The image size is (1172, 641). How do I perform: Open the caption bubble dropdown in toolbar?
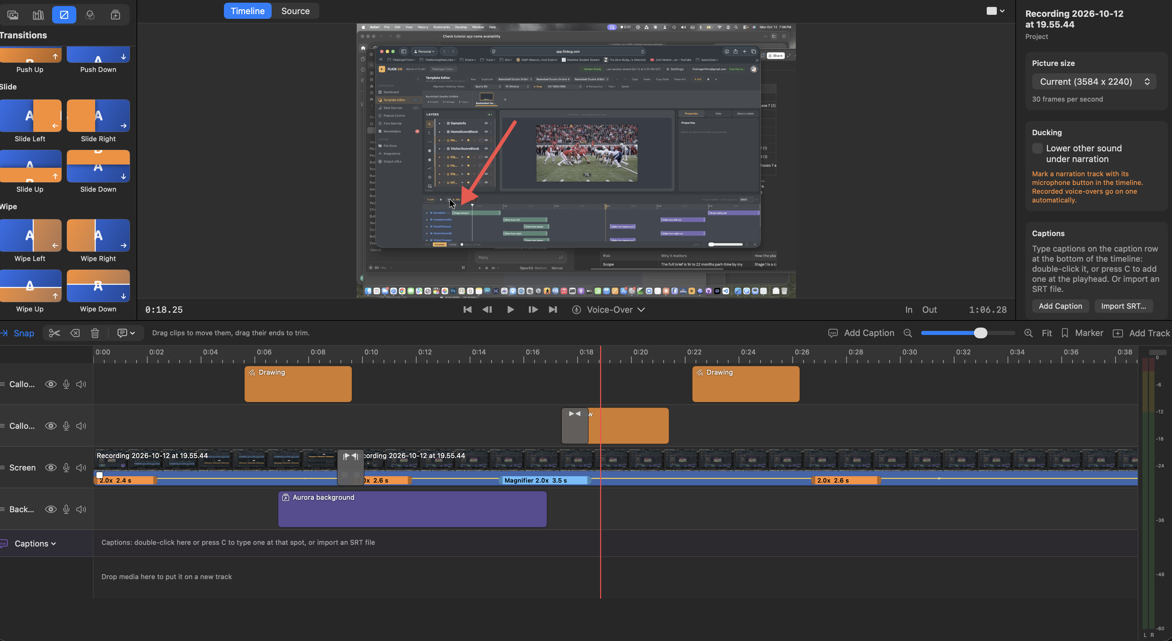click(126, 333)
